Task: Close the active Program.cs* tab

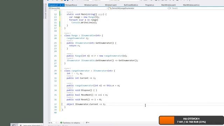Action: tap(63, 5)
